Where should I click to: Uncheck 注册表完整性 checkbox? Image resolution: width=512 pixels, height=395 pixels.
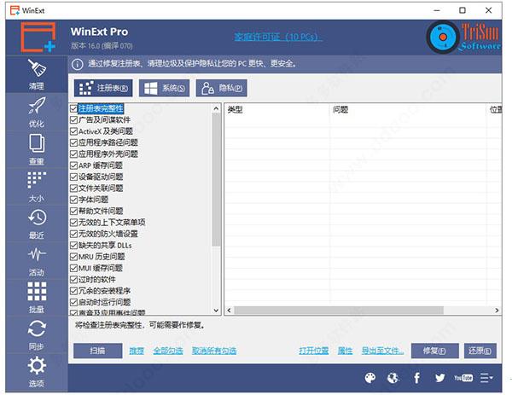coord(73,108)
